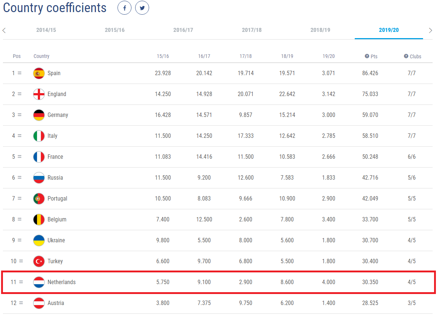Open the 2019/20 season tab
The width and height of the screenshot is (437, 316).
(389, 30)
